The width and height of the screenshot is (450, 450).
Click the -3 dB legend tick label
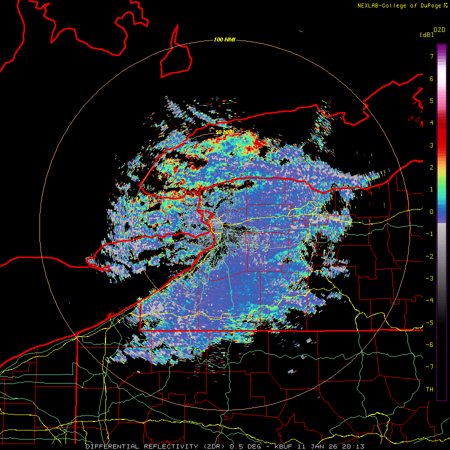(x=429, y=278)
